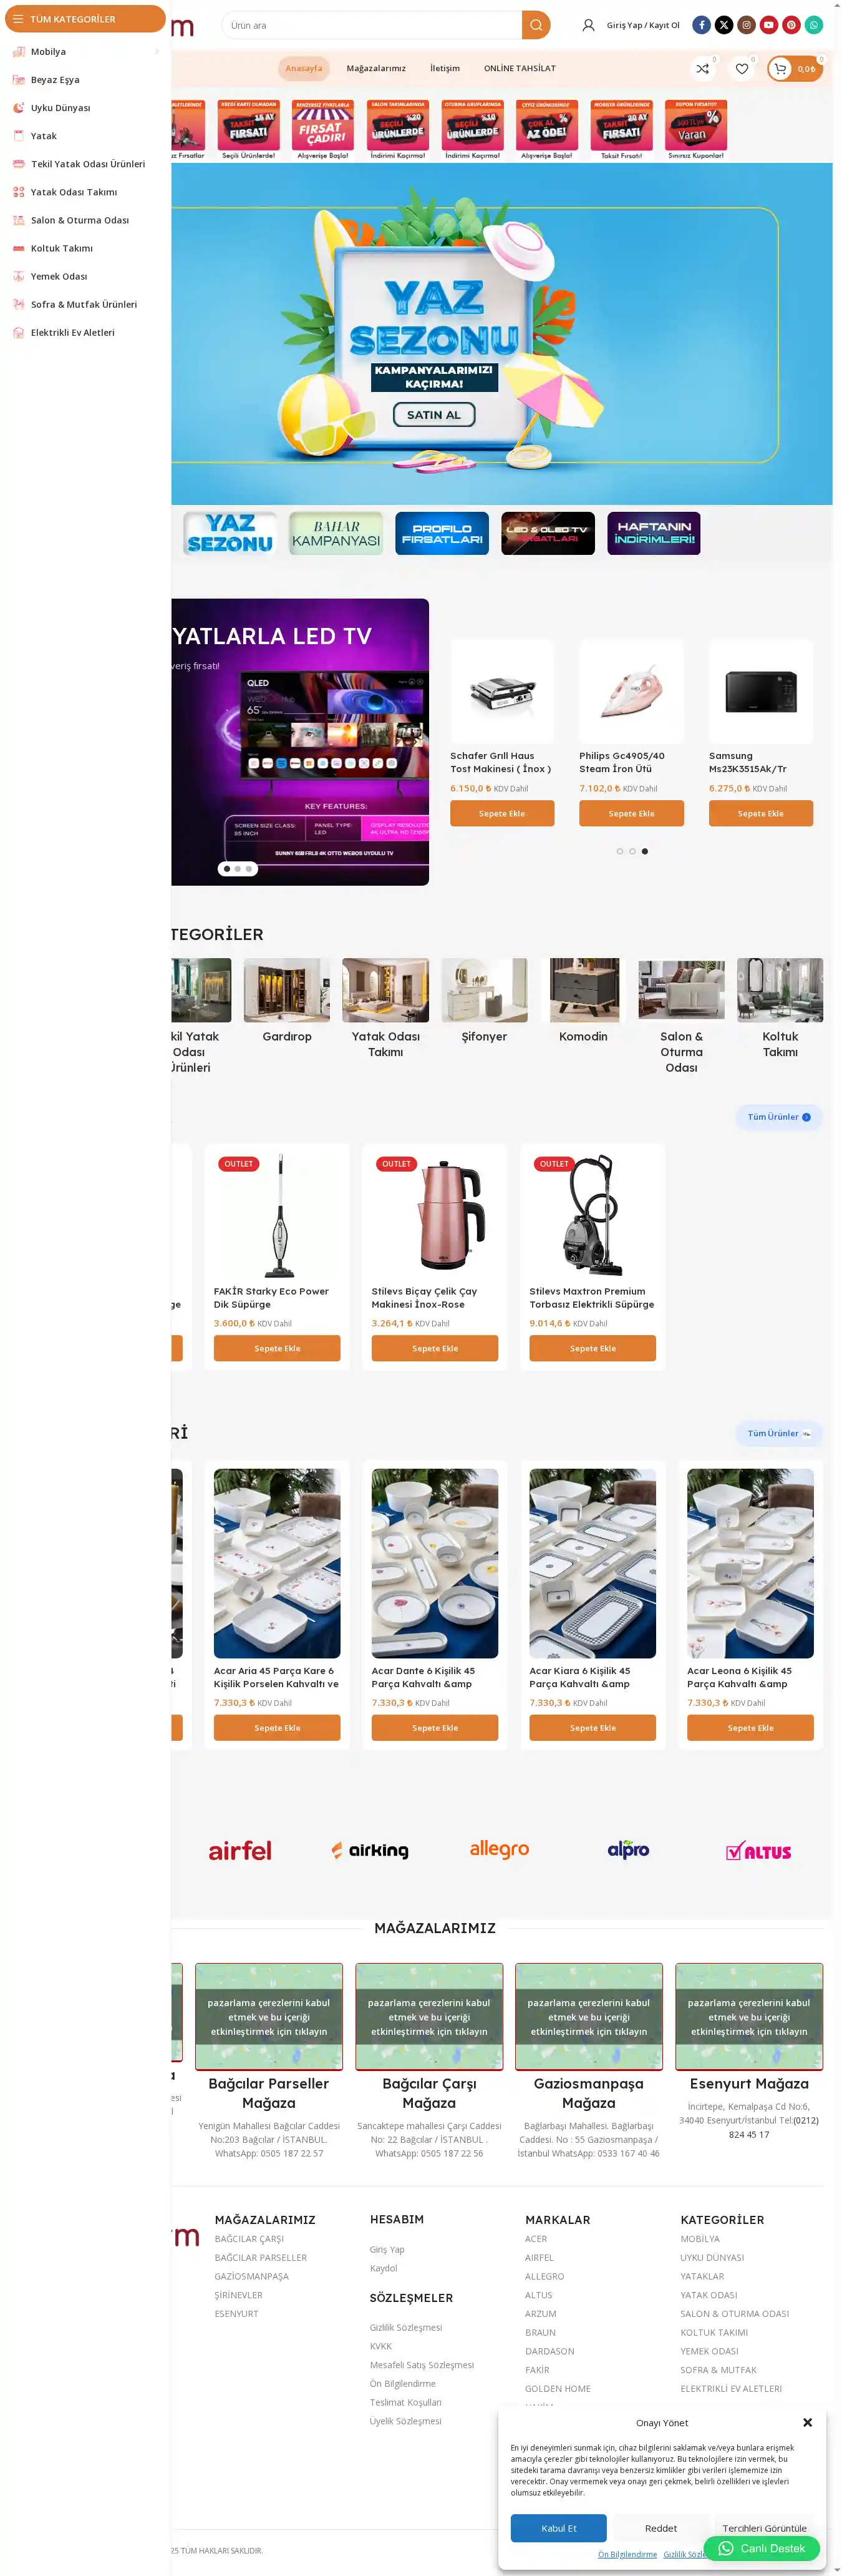Image resolution: width=842 pixels, height=2576 pixels.
Task: Select the second LED TV slider dot
Action: coord(238,869)
